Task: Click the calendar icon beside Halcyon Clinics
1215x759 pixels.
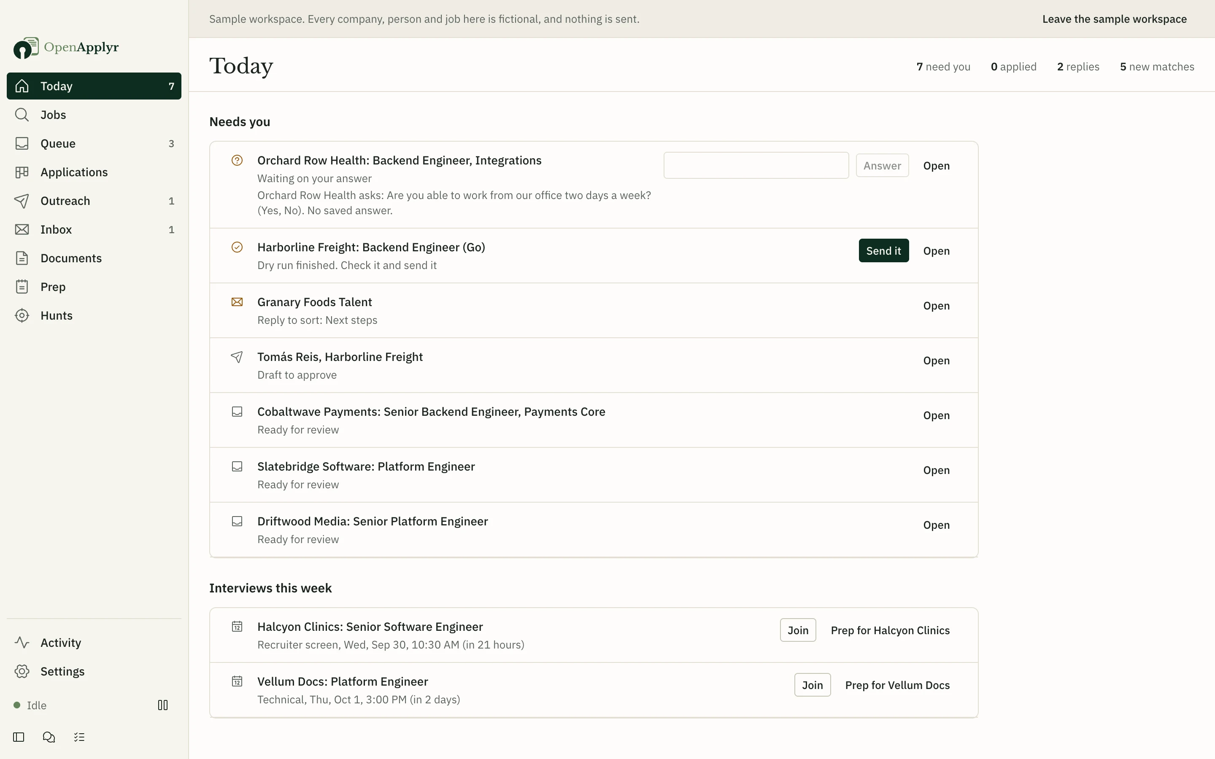Action: 237,627
